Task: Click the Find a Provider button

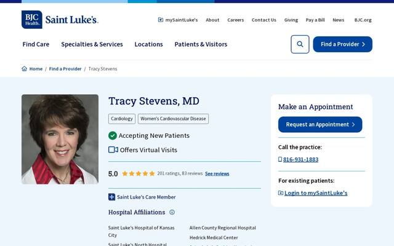Action: (342, 44)
